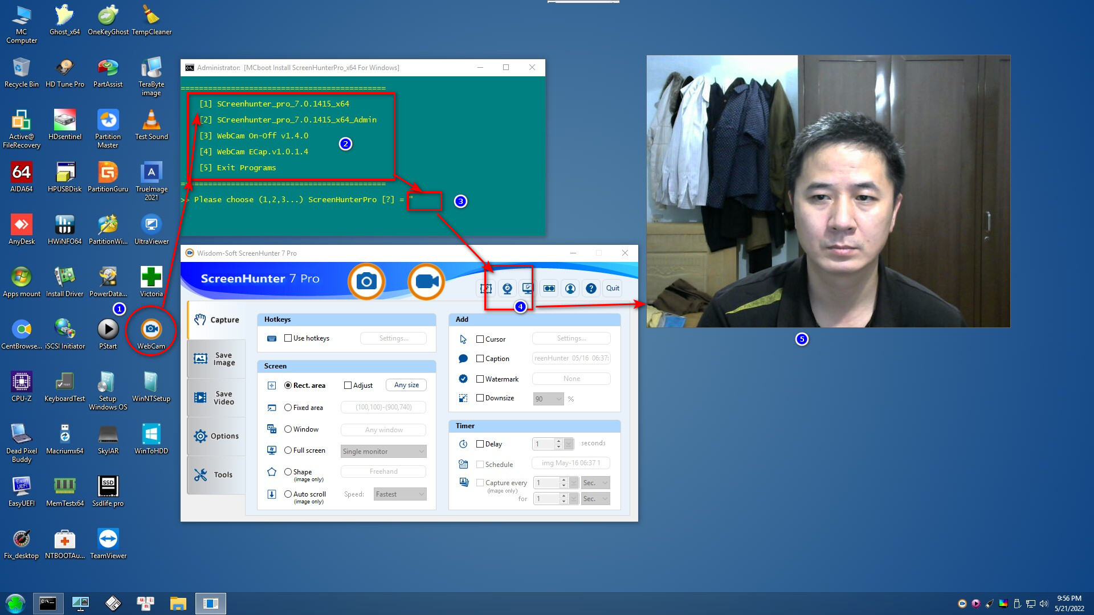Click the webcam icon in ScreenHunter toolbar

[507, 288]
